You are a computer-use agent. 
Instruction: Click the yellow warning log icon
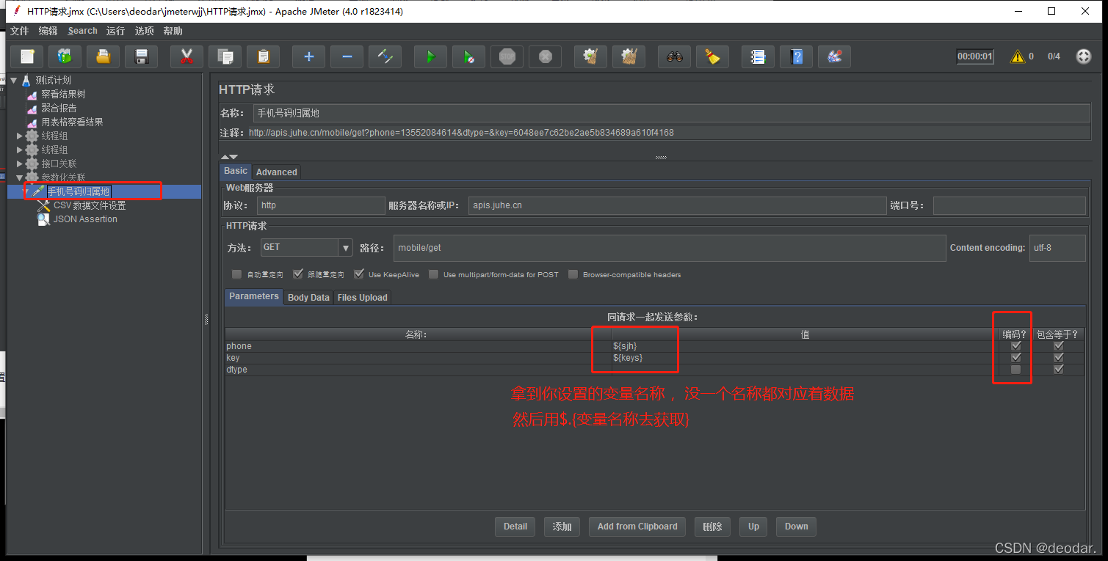click(1017, 56)
